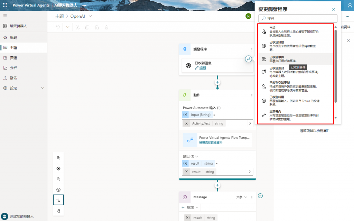The height and width of the screenshot is (221, 354).
Task: Choose the 字詞 trigger option
Action: tap(295, 31)
